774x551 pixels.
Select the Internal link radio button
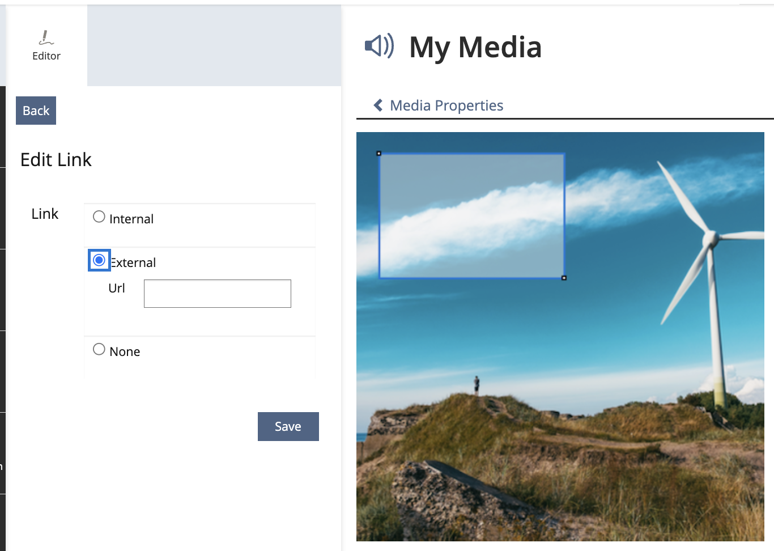99,217
